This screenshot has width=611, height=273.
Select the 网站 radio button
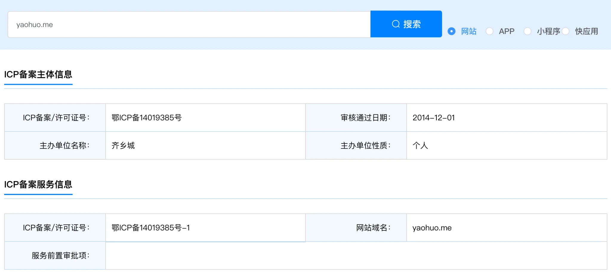452,31
